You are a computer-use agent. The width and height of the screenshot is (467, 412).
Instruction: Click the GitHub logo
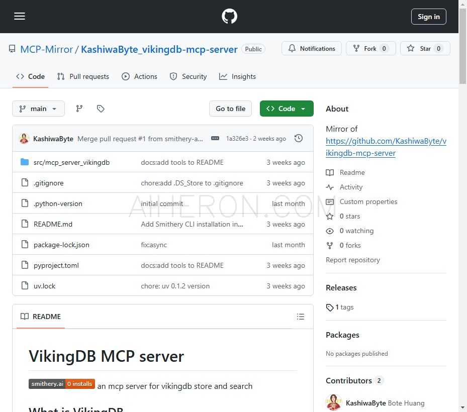tap(229, 17)
